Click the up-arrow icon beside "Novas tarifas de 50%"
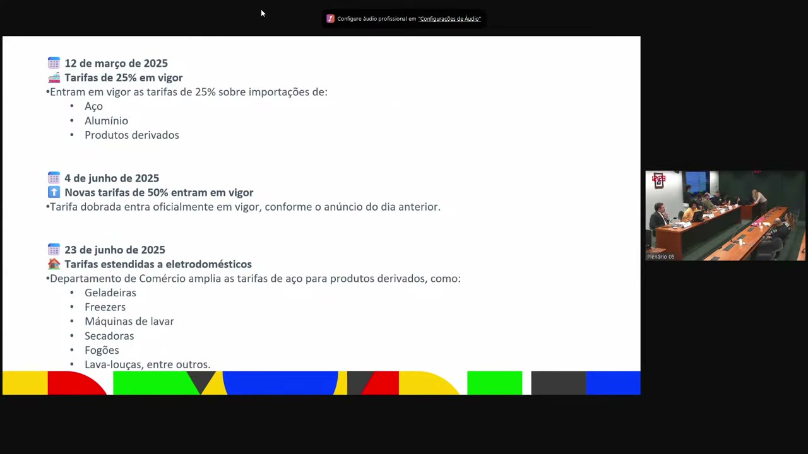 point(54,192)
